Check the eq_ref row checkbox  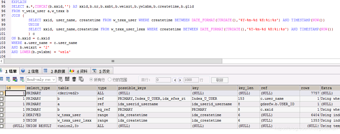click(x=2, y=109)
